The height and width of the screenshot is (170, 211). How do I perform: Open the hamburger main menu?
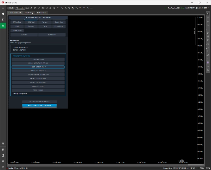[x=3, y=8]
